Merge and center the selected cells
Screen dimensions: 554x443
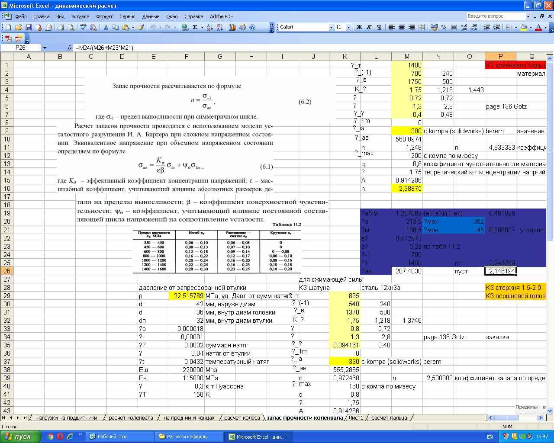[x=422, y=27]
